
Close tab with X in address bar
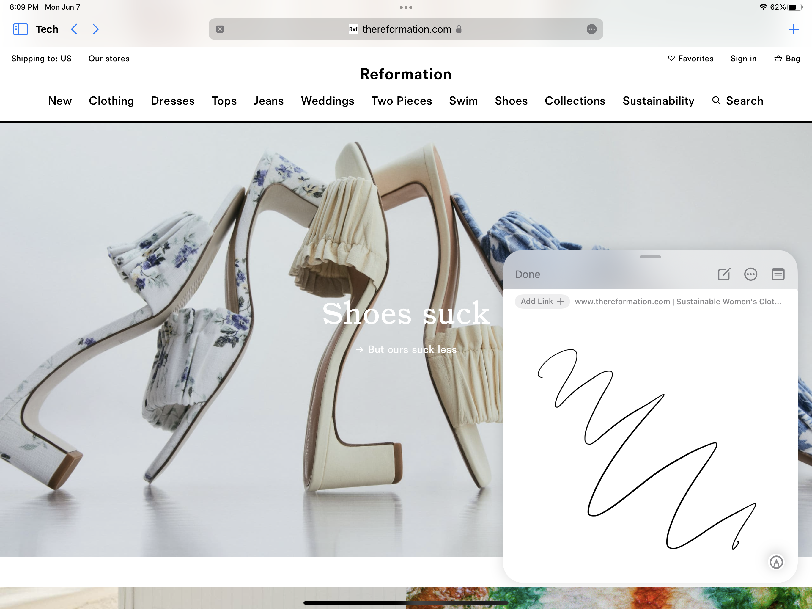click(x=220, y=29)
